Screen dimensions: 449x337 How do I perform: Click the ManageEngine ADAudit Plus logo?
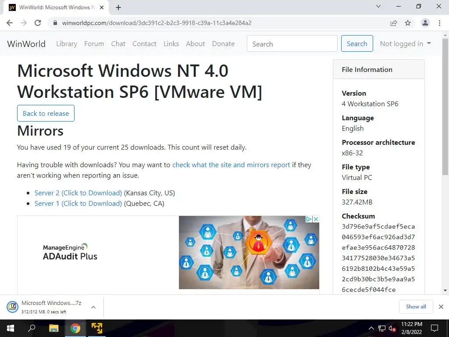[x=70, y=252]
